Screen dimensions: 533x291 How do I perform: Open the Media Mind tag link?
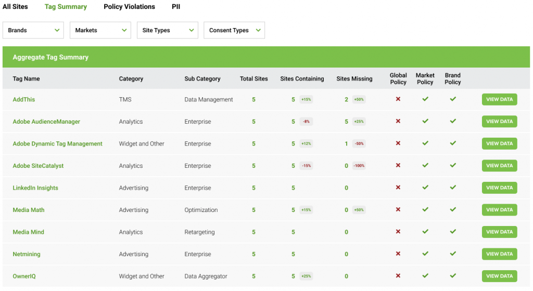[28, 232]
